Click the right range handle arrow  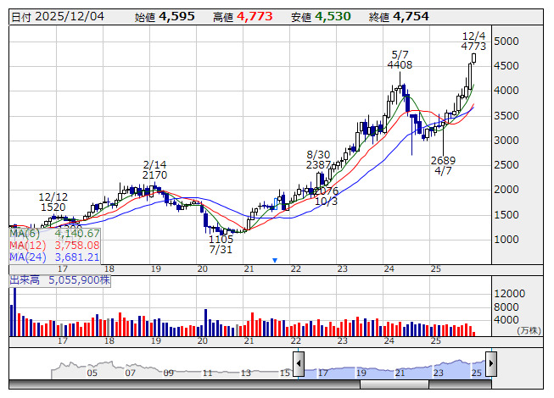pos(491,363)
